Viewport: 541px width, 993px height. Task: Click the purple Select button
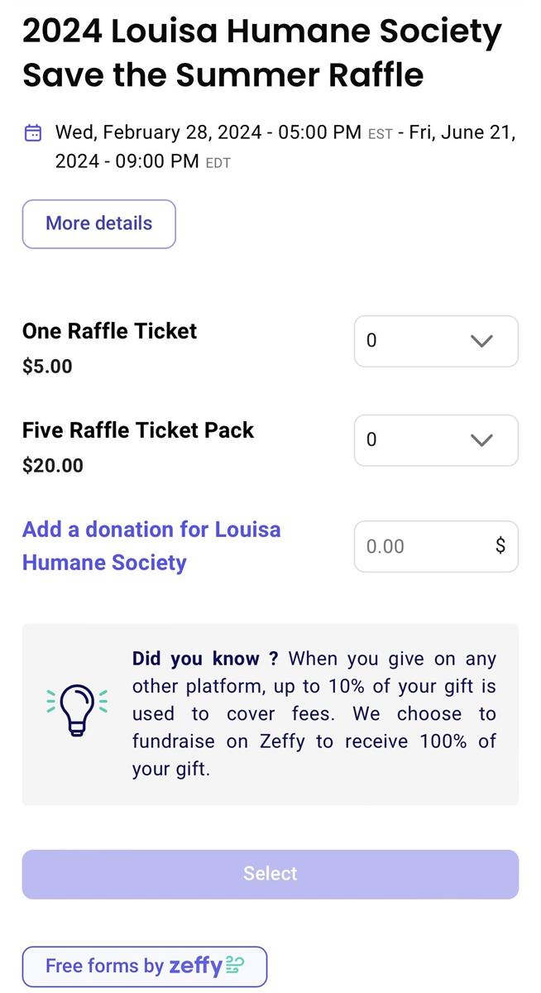pos(270,874)
